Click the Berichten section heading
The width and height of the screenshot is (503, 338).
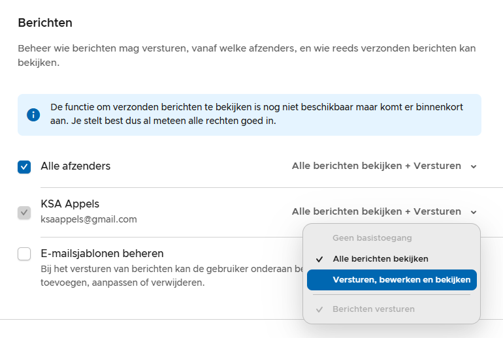coord(45,23)
